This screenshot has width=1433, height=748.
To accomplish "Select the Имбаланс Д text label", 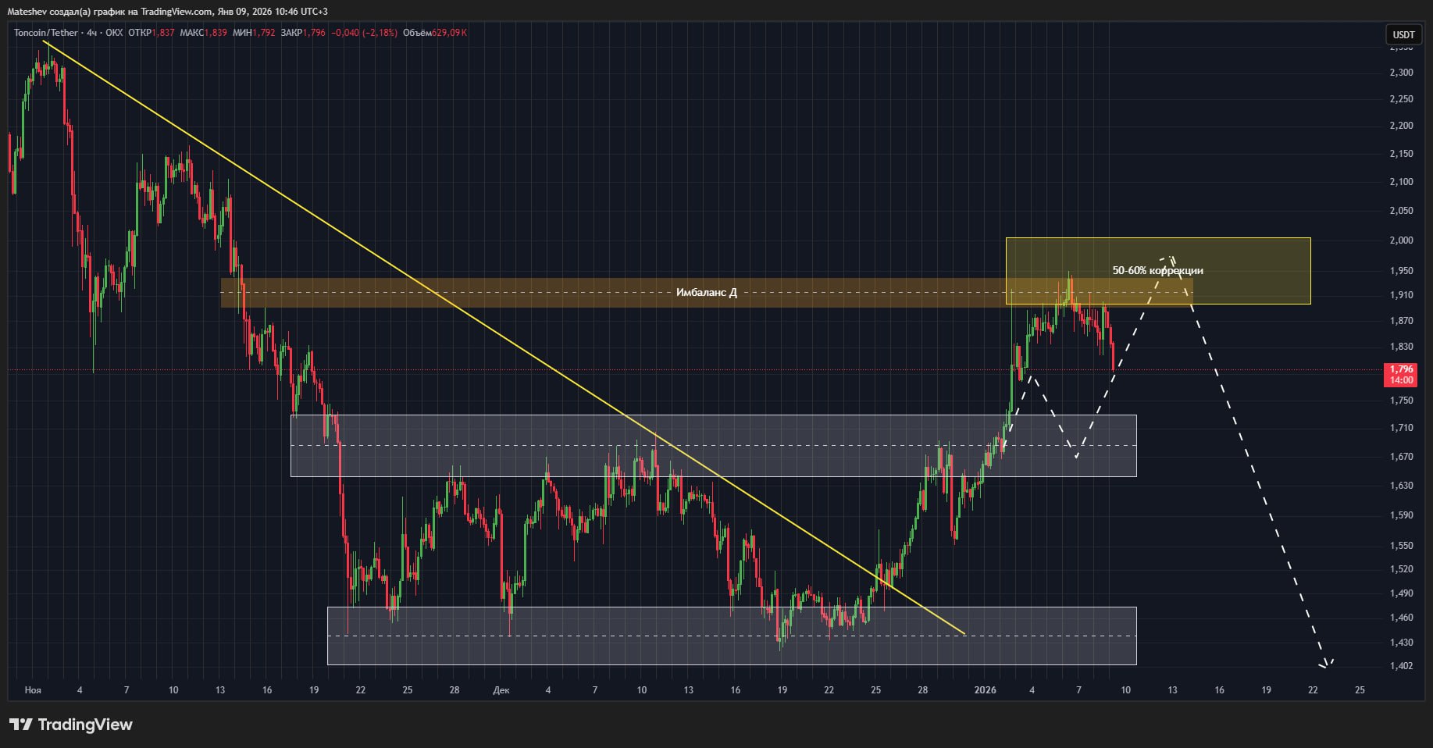I will [x=706, y=293].
